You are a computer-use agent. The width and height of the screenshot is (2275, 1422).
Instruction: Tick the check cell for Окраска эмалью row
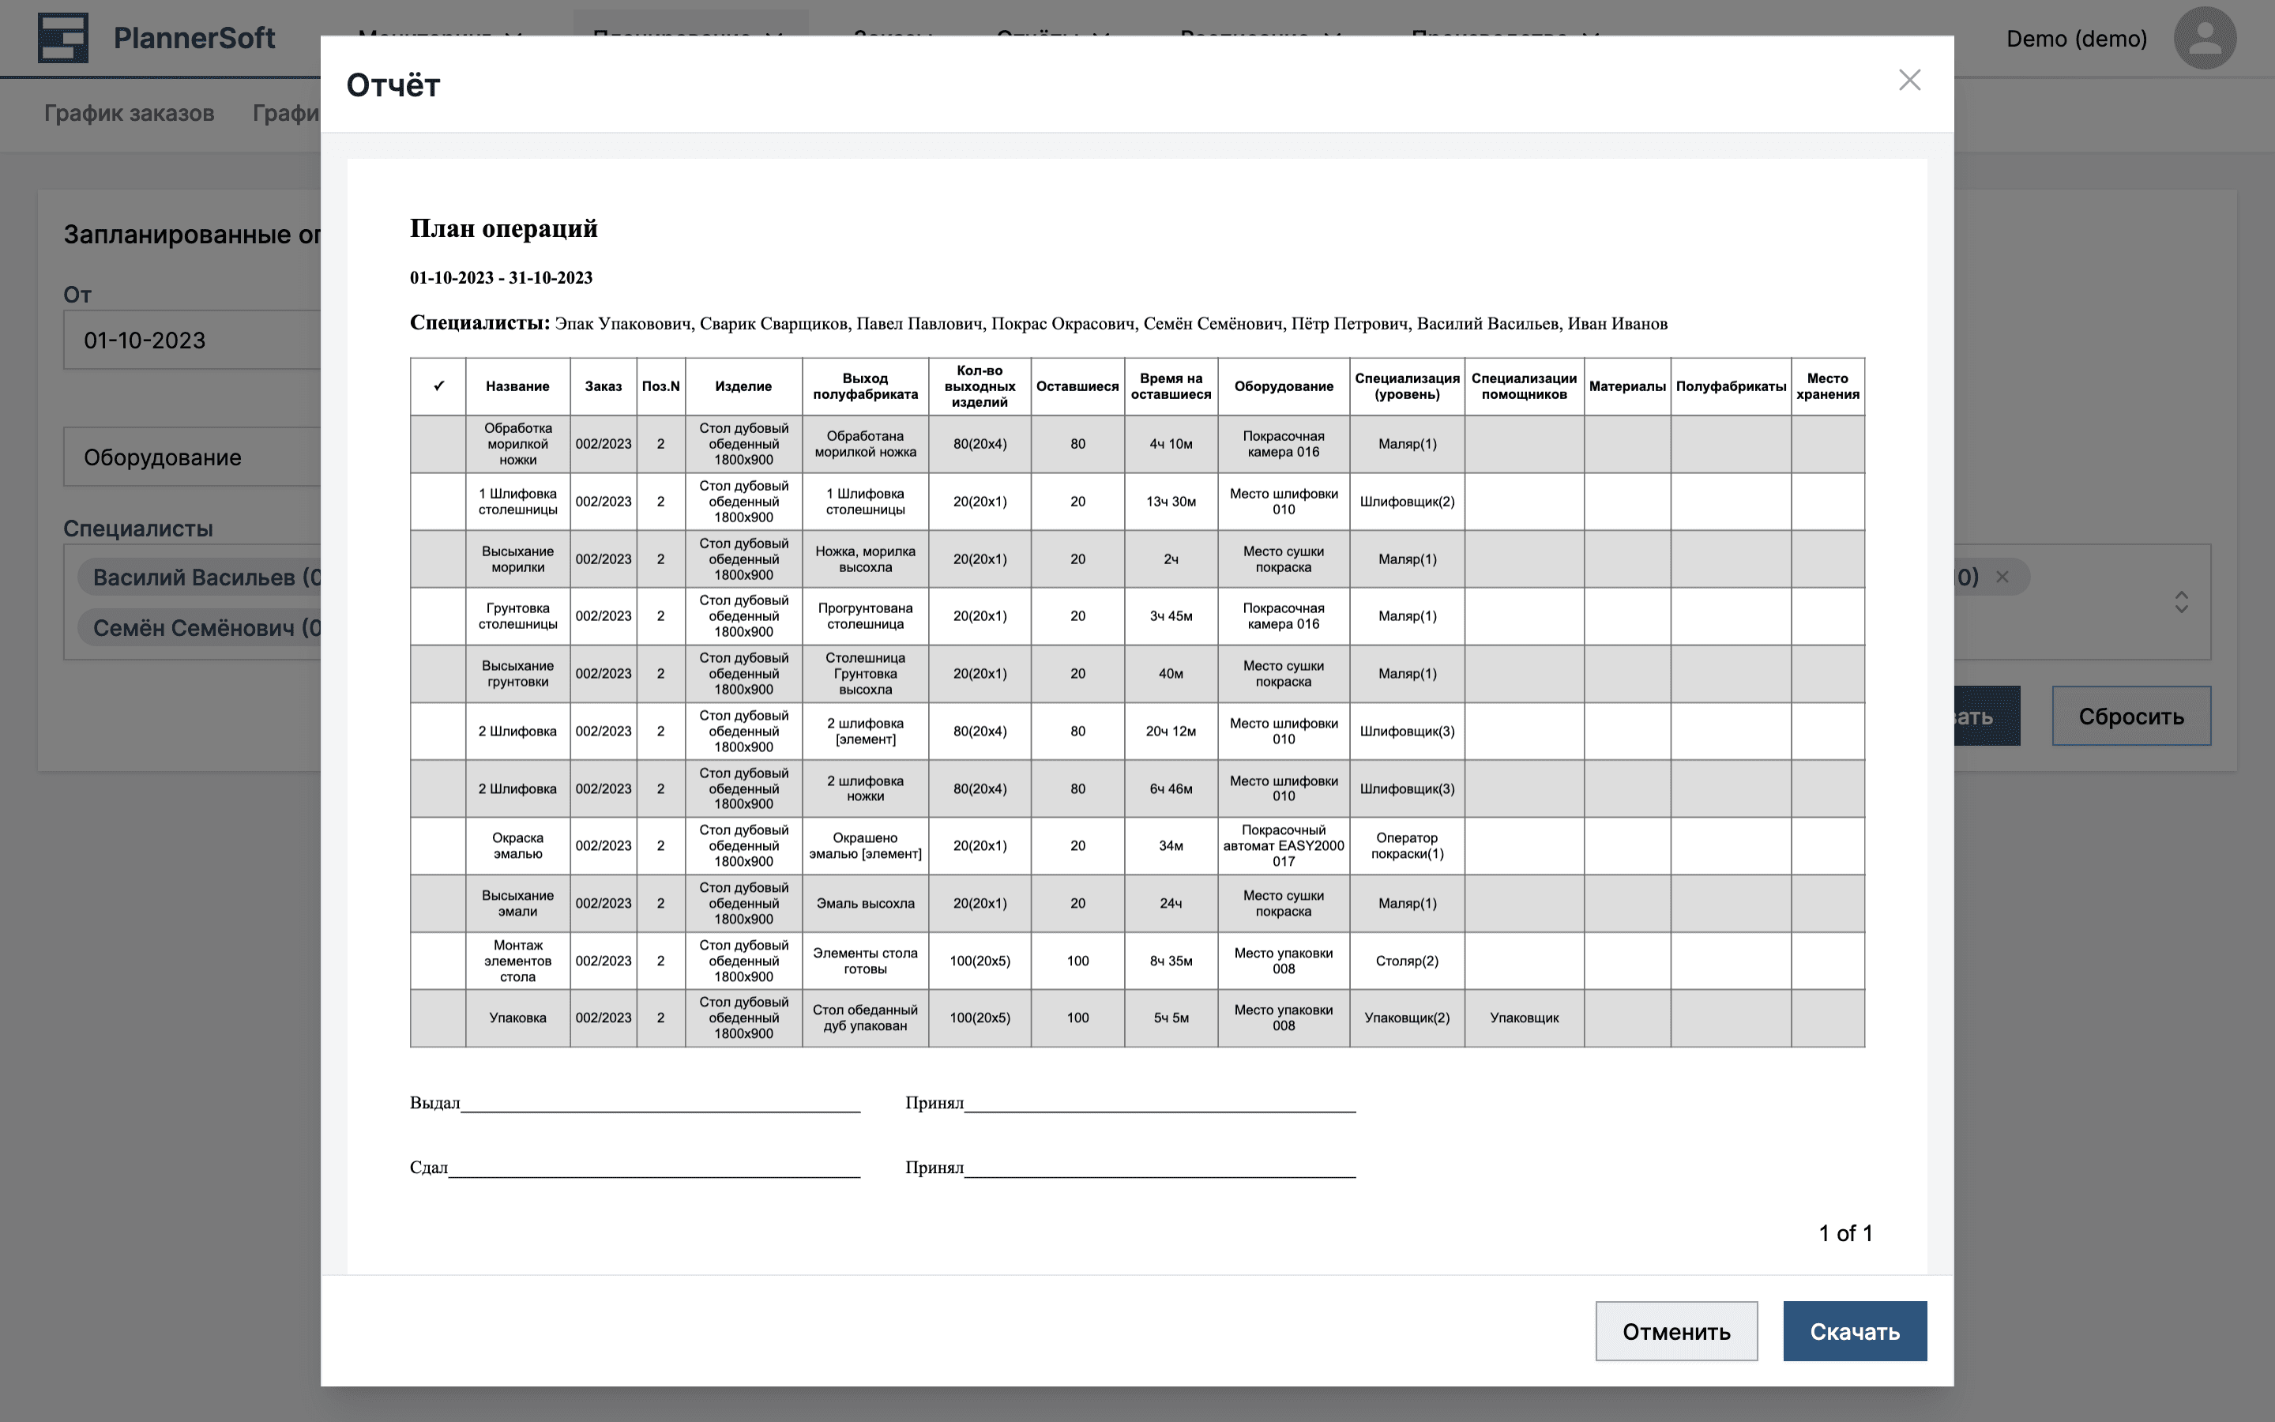tap(438, 846)
